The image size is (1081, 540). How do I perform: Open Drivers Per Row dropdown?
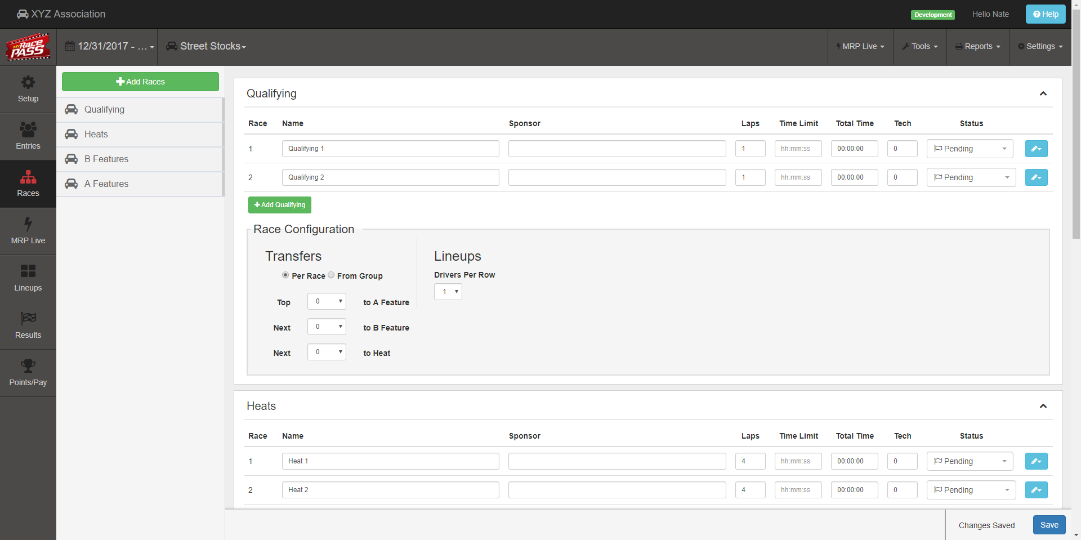[x=448, y=292]
